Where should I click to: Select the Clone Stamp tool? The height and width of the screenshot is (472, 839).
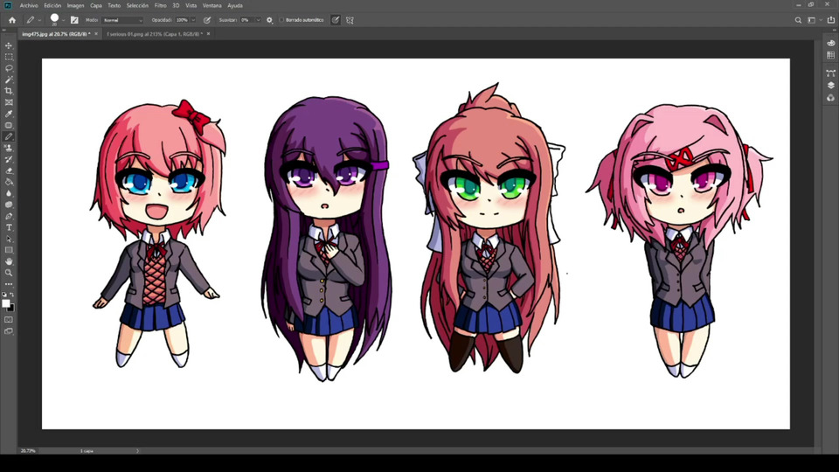point(9,149)
